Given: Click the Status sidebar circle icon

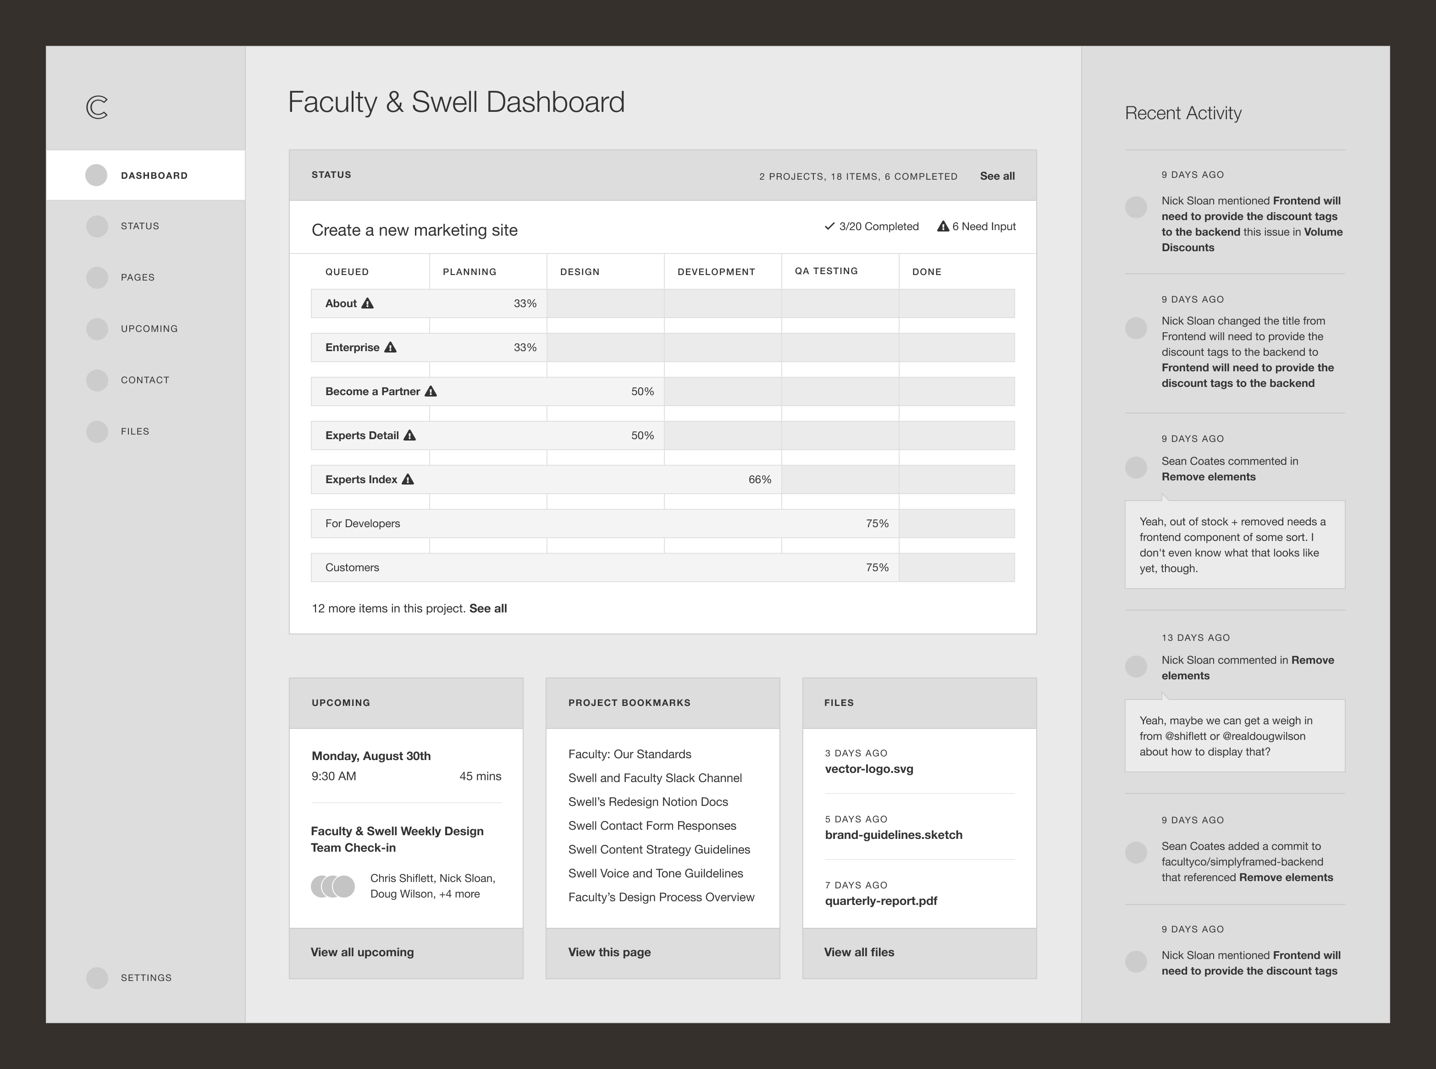Looking at the screenshot, I should [x=96, y=226].
